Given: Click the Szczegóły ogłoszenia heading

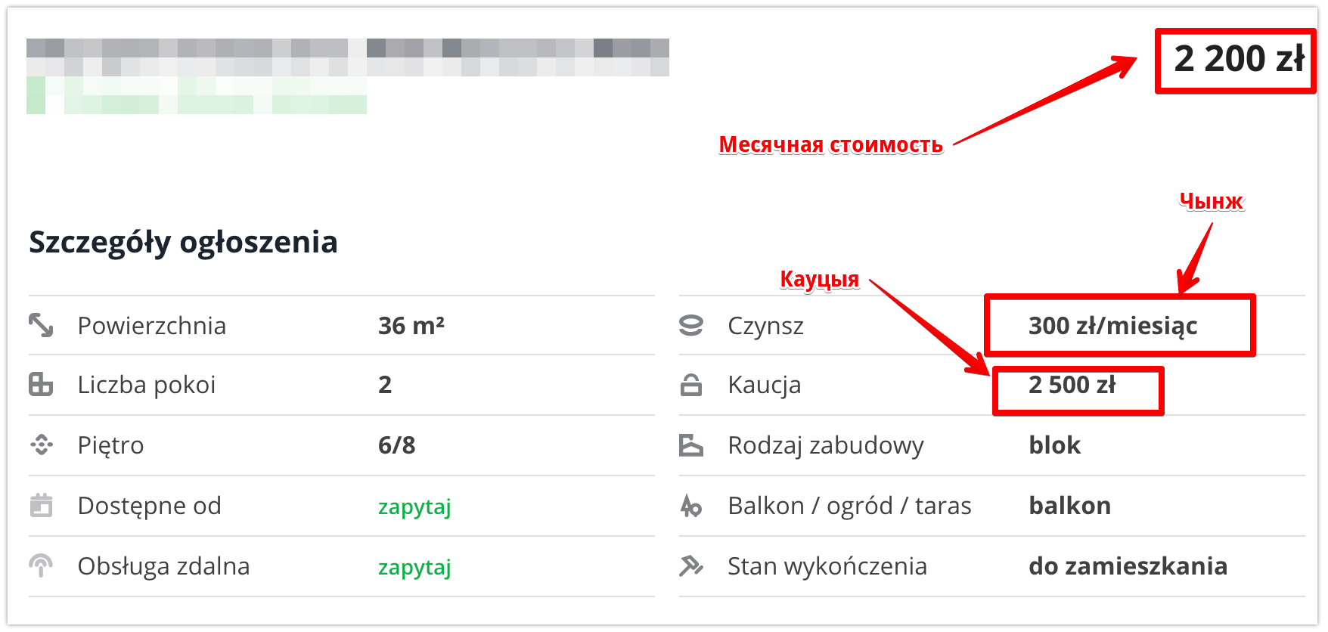Looking at the screenshot, I should point(183,243).
